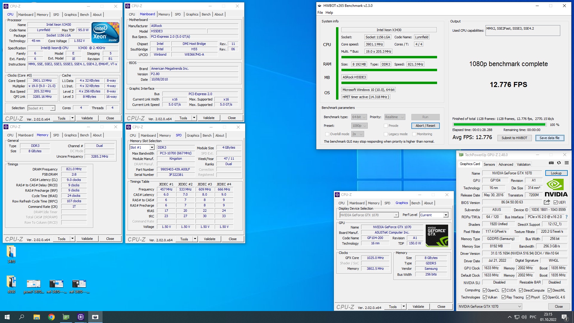The width and height of the screenshot is (574, 323).
Task: Switch to Validation tab in GPU-Z
Action: (523, 164)
